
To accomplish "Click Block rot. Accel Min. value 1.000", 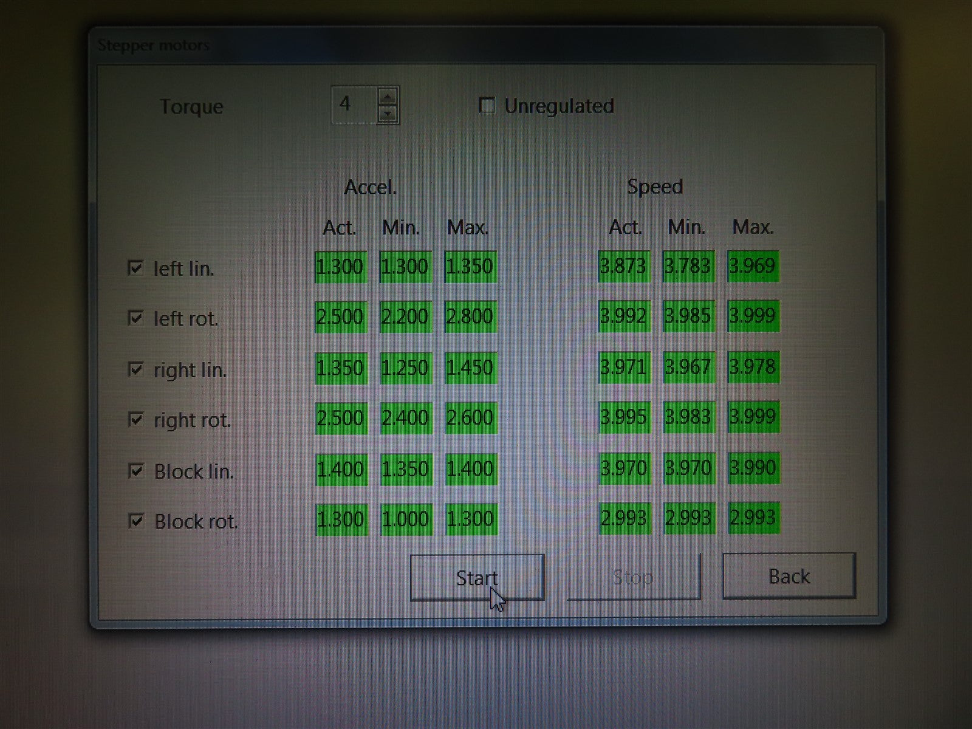I will [x=406, y=519].
